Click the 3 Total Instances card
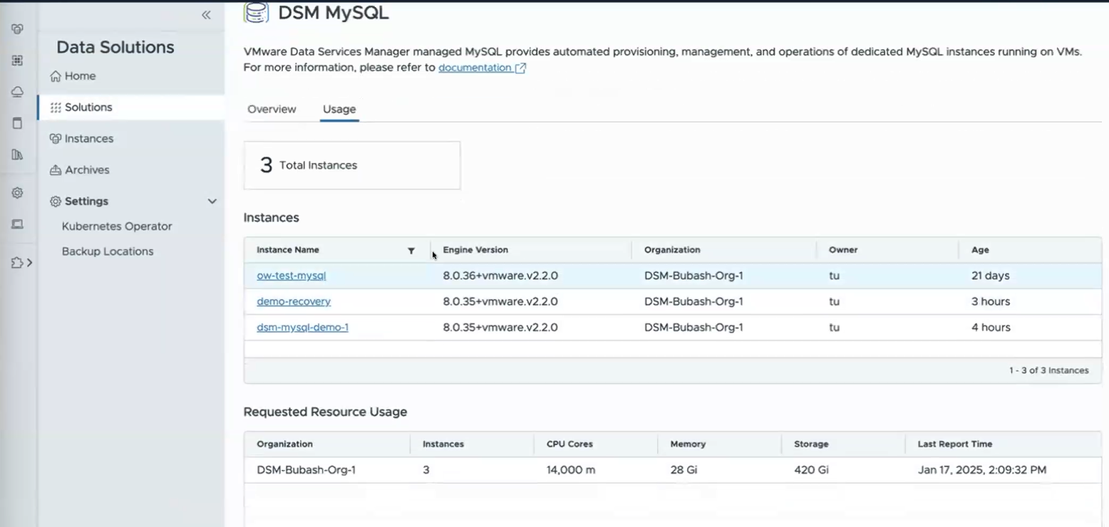Screen dimensions: 1109x527 click(x=352, y=165)
